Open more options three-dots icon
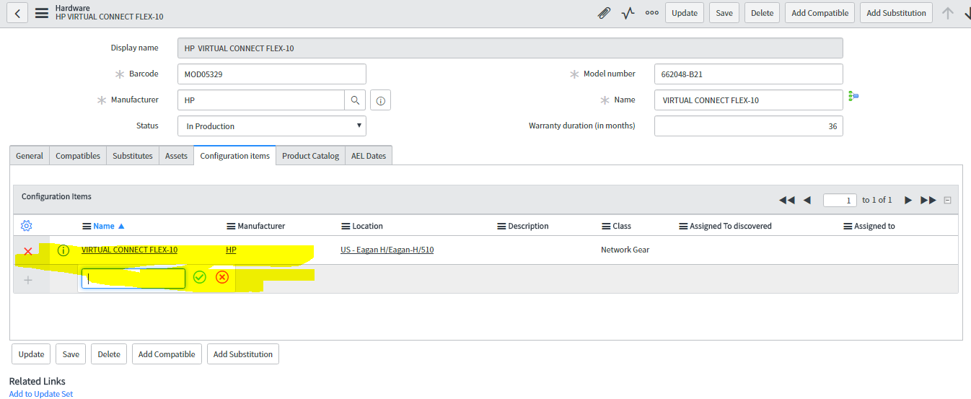 (651, 13)
